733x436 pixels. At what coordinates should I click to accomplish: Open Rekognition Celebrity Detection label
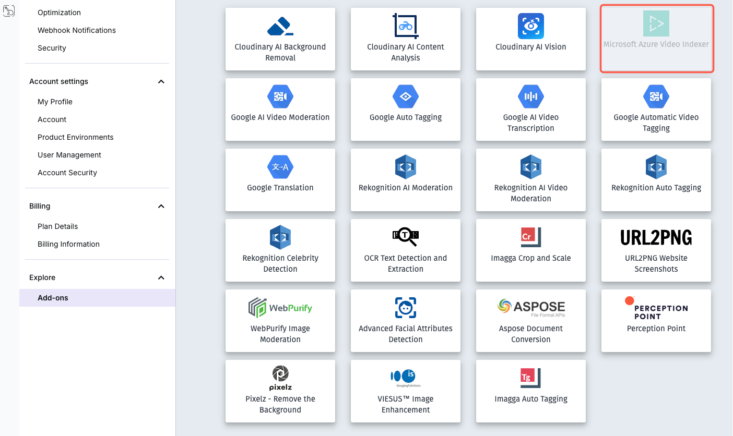click(x=280, y=263)
